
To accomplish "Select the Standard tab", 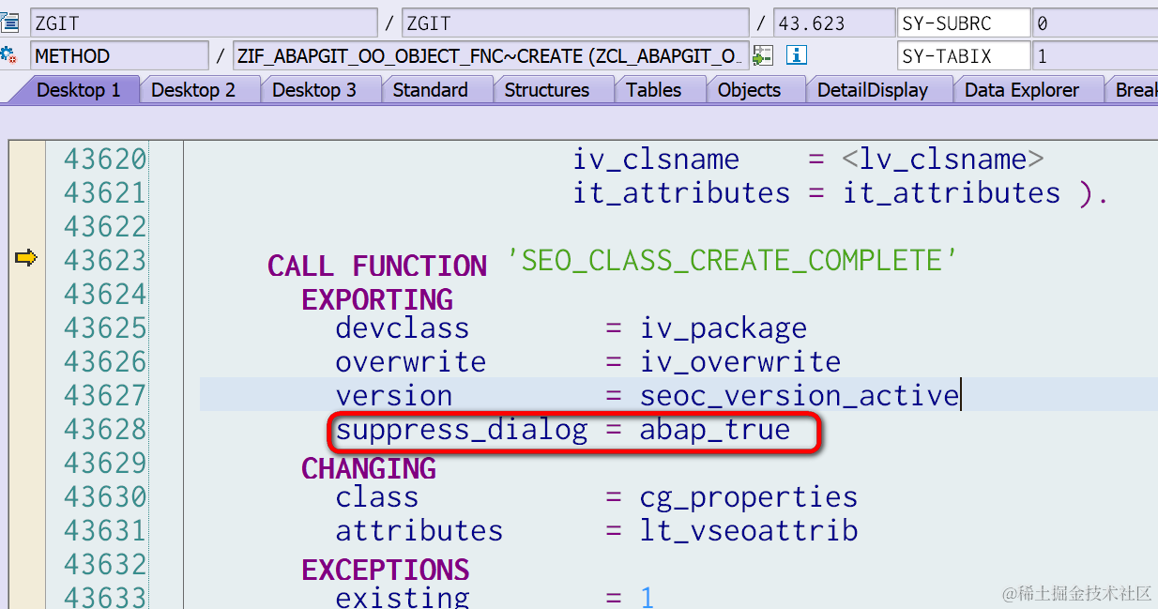I will 431,90.
